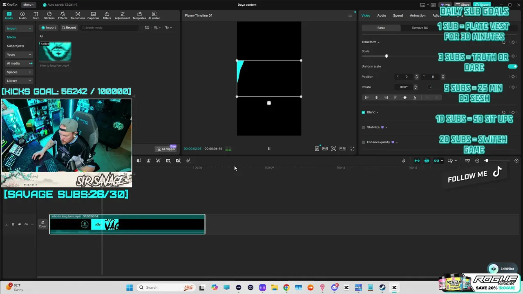This screenshot has width=523, height=294.
Task: Open the Filters panel
Action: pyautogui.click(x=107, y=16)
